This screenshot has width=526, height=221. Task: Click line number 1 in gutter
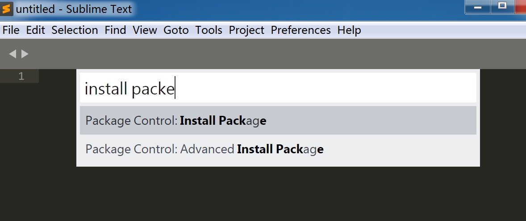[x=21, y=76]
